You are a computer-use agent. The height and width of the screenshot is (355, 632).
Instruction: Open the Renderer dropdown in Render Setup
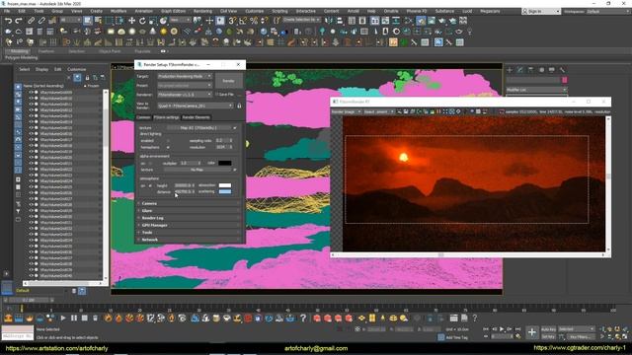coord(185,95)
